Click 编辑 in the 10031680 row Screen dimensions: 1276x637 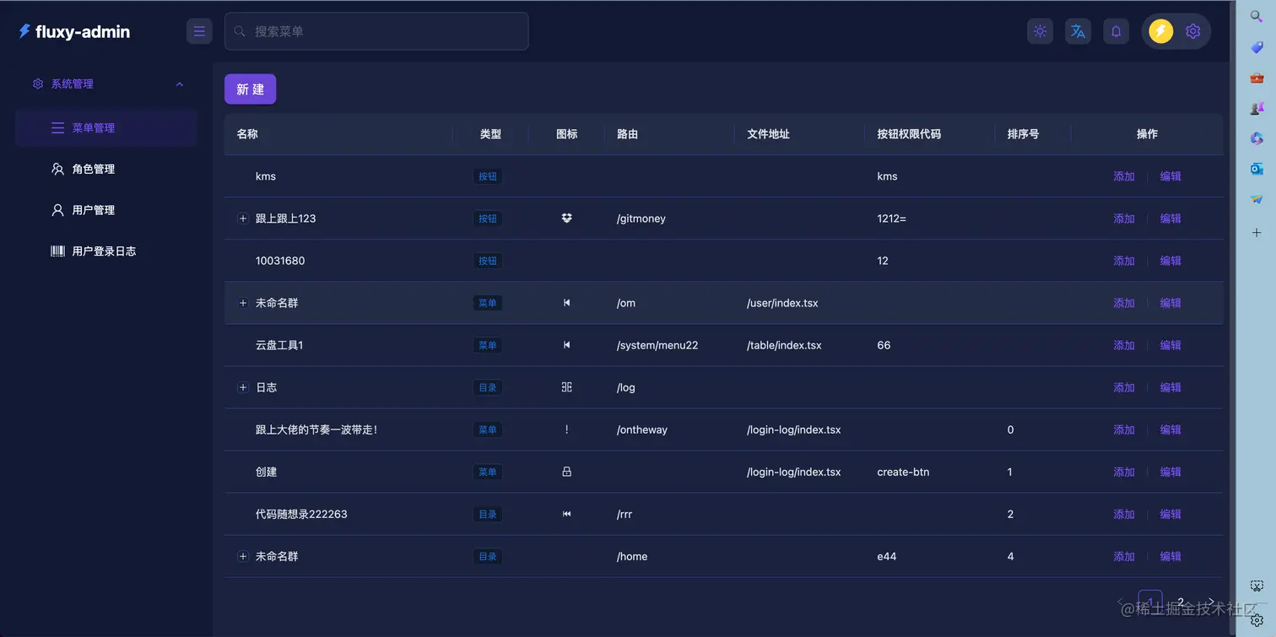[1171, 261]
